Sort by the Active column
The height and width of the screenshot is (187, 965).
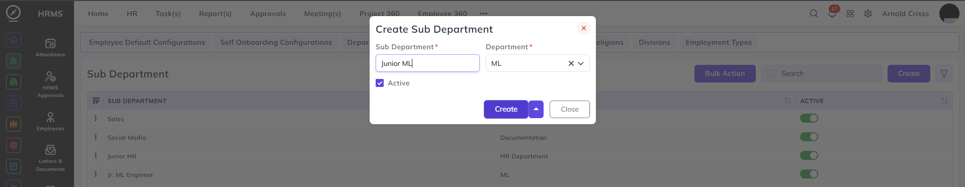tap(944, 101)
